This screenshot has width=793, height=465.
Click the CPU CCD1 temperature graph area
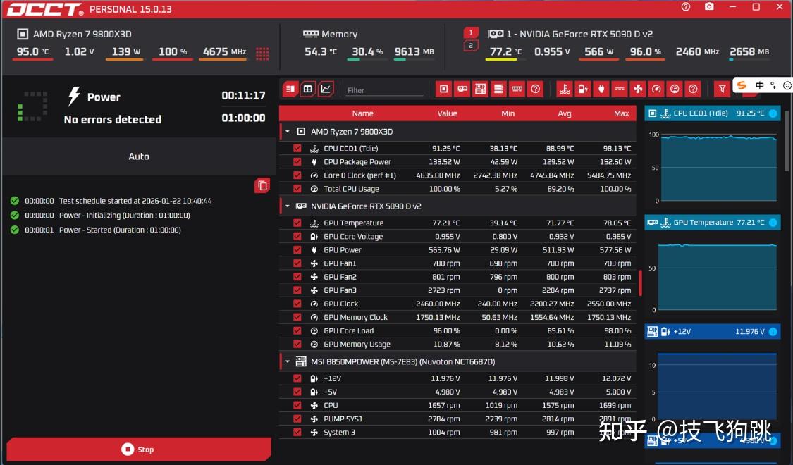(719, 168)
